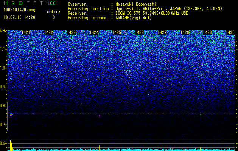
Task: Click the yellow power spike near 1429
Action: click(201, 149)
